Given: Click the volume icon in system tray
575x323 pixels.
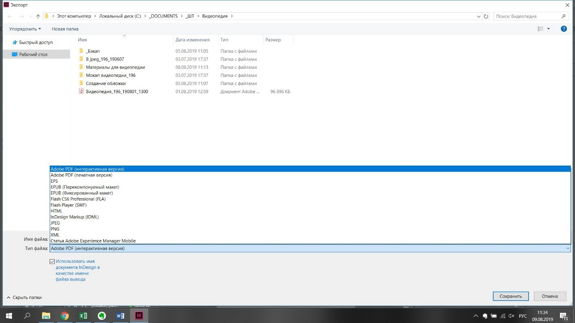Looking at the screenshot, I should click(x=512, y=316).
